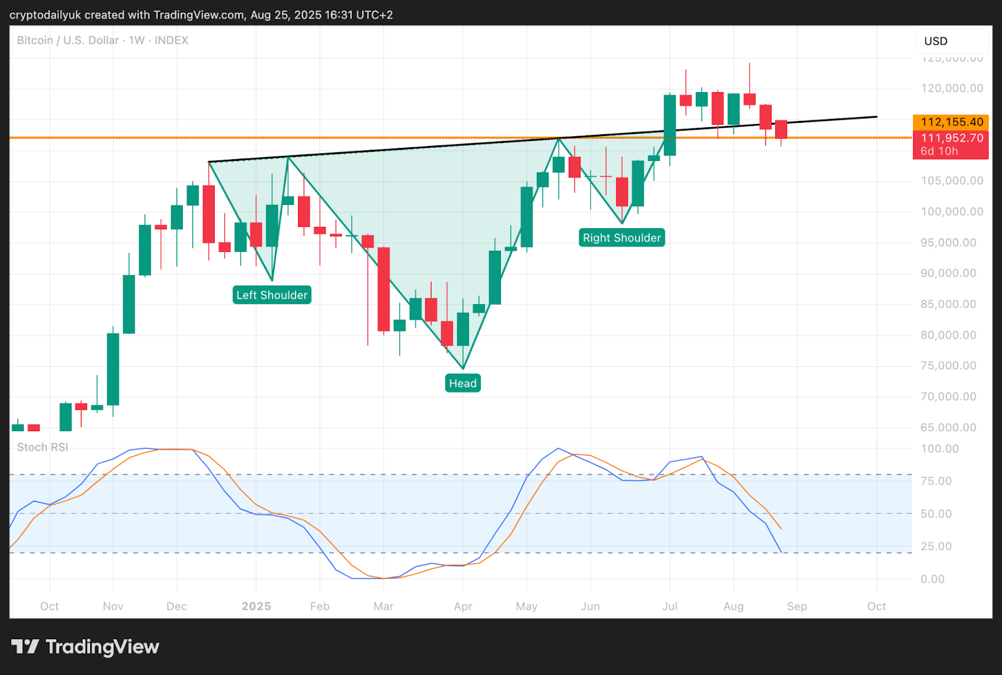Click the 100,000.00 level on price axis

tap(951, 212)
